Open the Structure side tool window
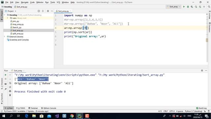211x119 pixels. tap(2, 83)
